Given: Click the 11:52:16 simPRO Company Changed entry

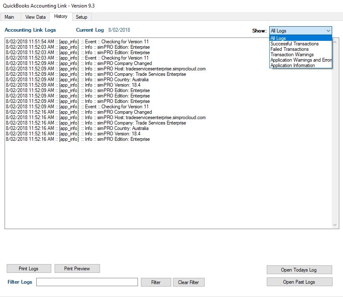Looking at the screenshot, I should tap(79, 112).
